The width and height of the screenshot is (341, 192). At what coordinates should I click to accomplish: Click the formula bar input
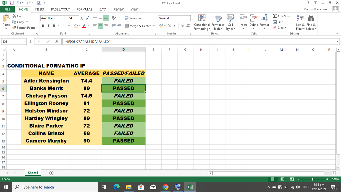[198, 41]
